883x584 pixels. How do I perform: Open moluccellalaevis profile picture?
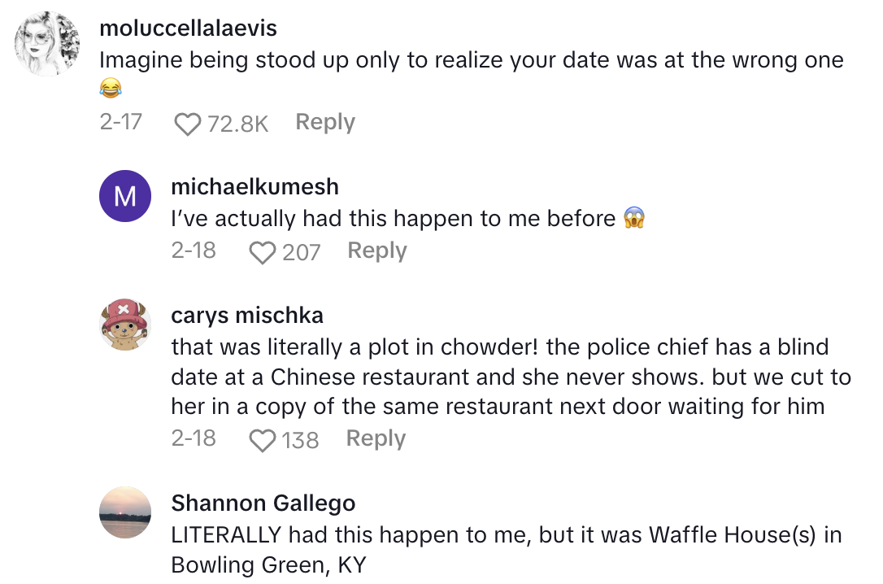(x=48, y=44)
